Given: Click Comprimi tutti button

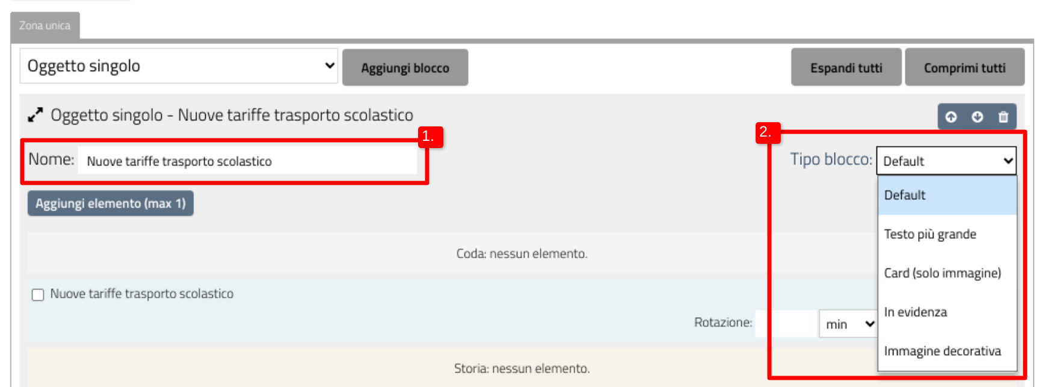Looking at the screenshot, I should [964, 68].
